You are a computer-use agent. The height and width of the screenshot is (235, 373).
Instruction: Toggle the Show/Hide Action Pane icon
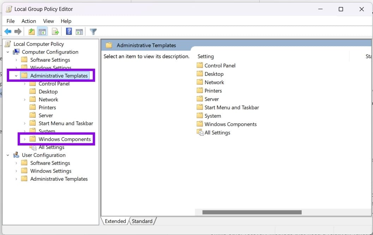pyautogui.click(x=79, y=31)
